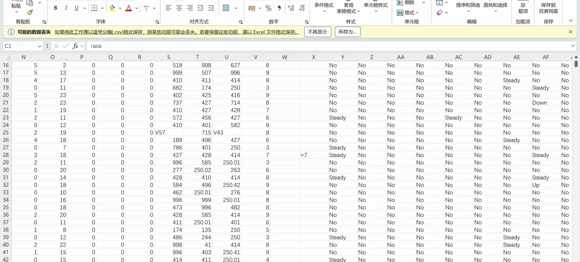This screenshot has height=262, width=580.
Task: Click the decrease indent icon
Action: pos(200,8)
